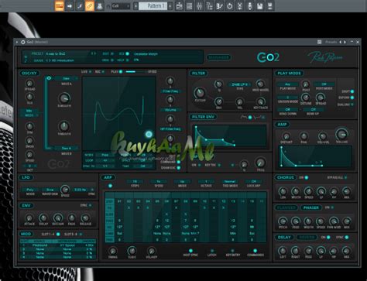Screen dimensions: 367x281
Task: Toggle the EXP ENV switch
Action: (352, 98)
